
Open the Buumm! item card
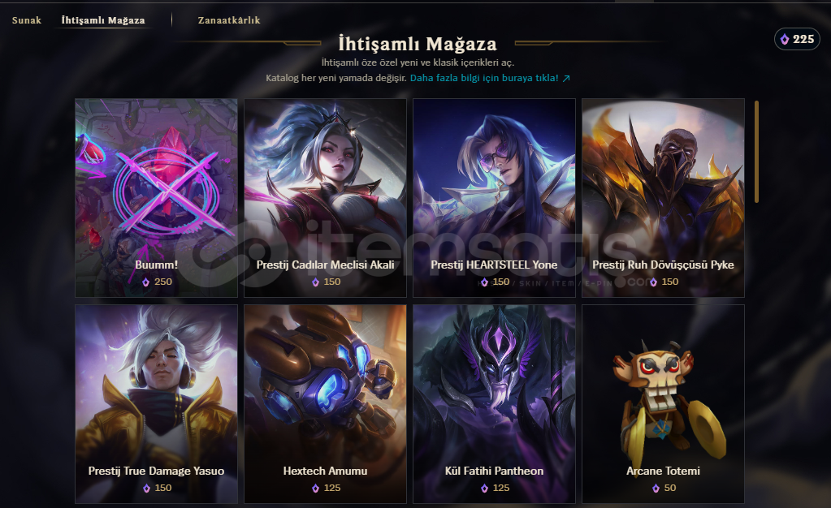(x=156, y=197)
